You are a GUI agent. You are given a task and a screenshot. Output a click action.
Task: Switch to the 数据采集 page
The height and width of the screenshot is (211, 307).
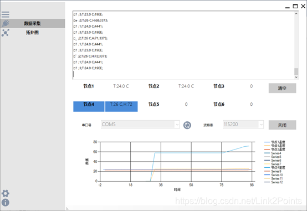[x=33, y=23]
